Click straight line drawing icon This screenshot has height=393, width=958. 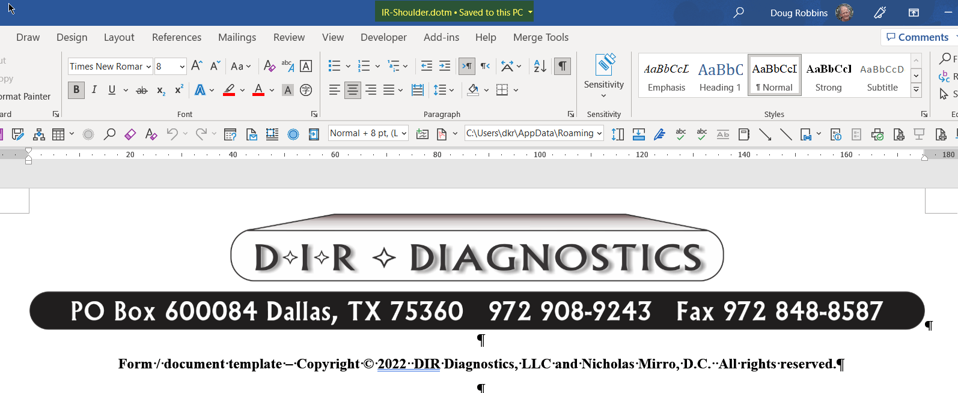pyautogui.click(x=786, y=134)
